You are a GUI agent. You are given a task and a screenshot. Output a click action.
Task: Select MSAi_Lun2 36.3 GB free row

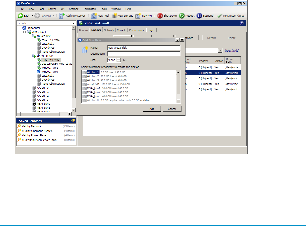coord(129,92)
